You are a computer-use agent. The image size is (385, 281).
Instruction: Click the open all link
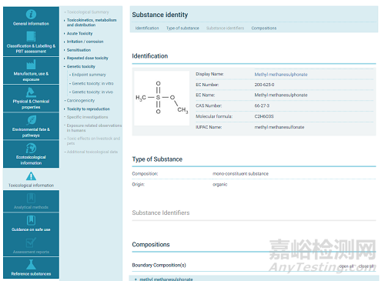[x=346, y=266]
